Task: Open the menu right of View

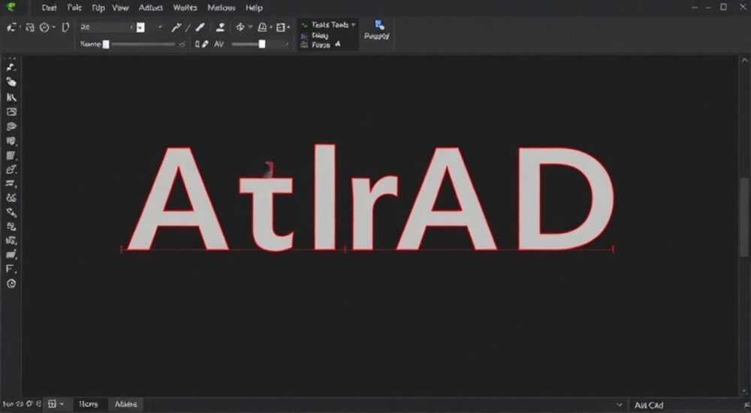Action: 150,8
